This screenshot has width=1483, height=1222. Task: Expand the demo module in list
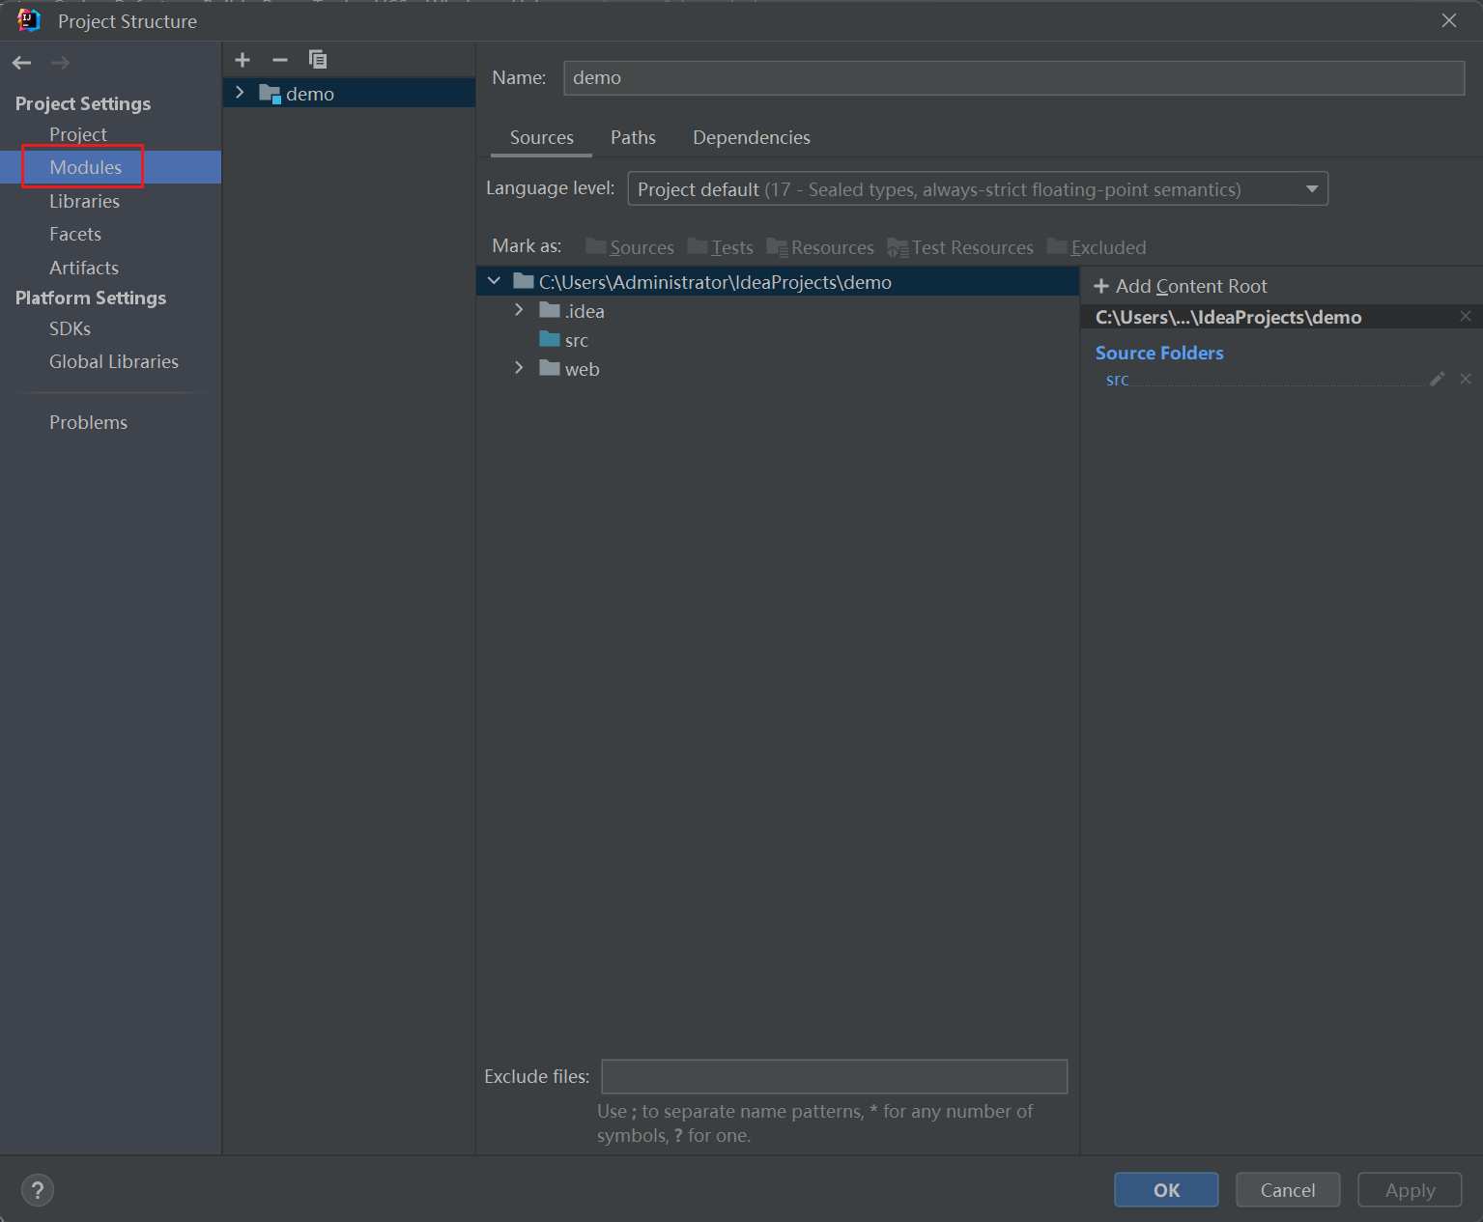tap(240, 93)
